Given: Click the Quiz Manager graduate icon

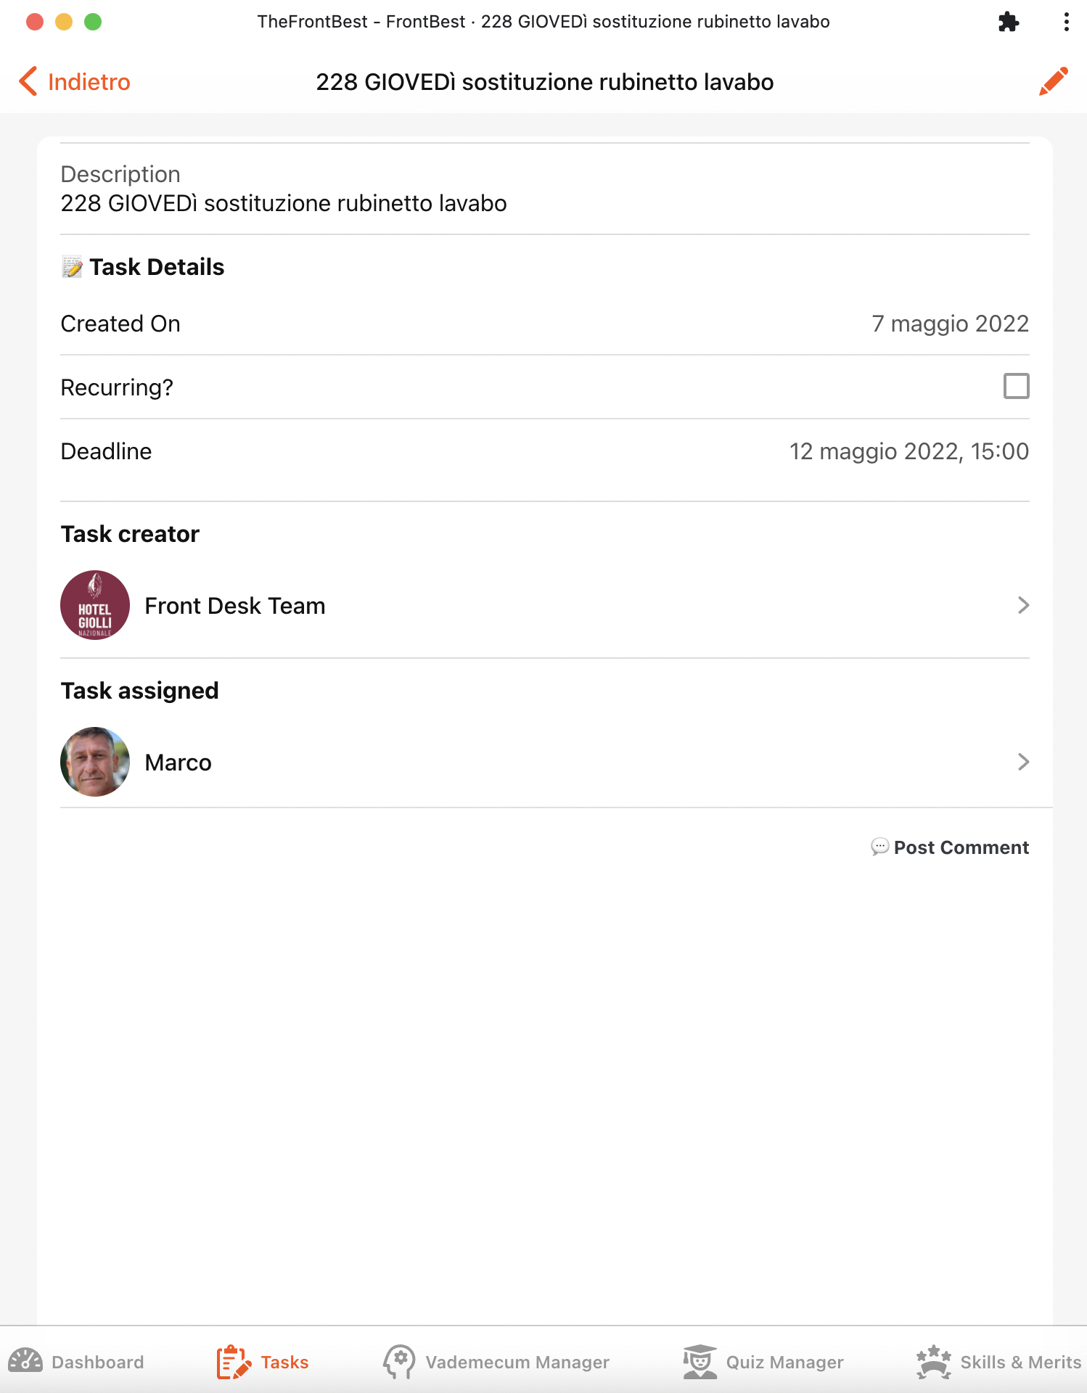Looking at the screenshot, I should (700, 1361).
